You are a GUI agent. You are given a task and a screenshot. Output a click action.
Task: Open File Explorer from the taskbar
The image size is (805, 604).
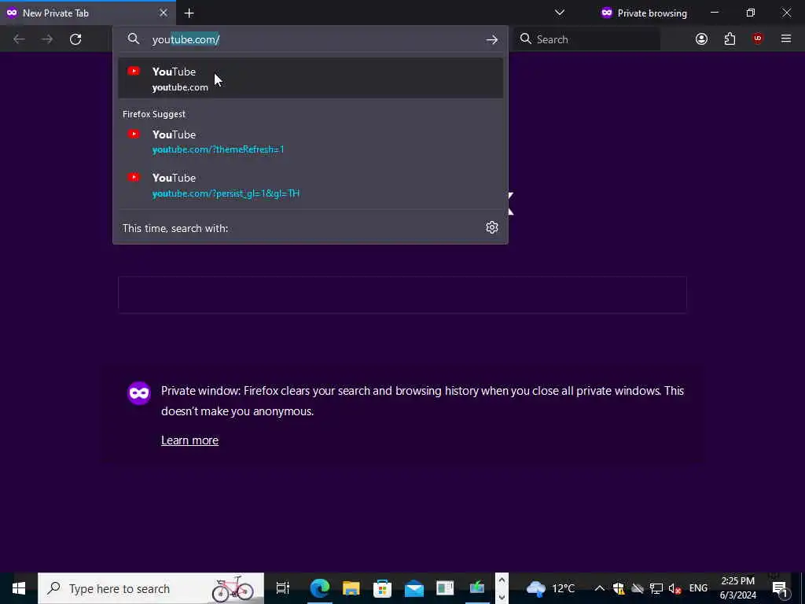pyautogui.click(x=351, y=588)
